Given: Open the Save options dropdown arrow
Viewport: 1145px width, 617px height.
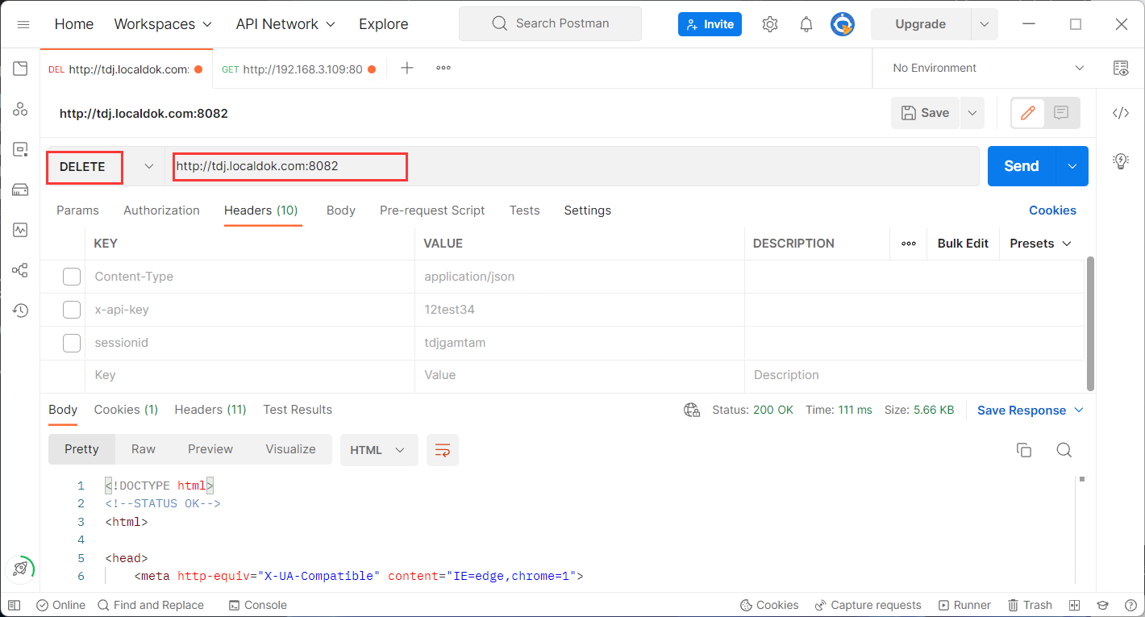Looking at the screenshot, I should tap(972, 113).
